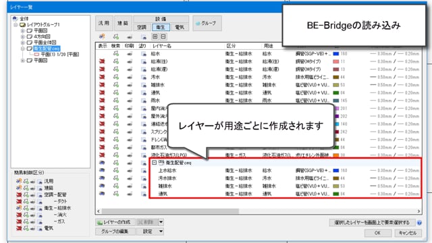The width and height of the screenshot is (432, 243).
Task: Click the キャンセル button
Action: (x=408, y=233)
